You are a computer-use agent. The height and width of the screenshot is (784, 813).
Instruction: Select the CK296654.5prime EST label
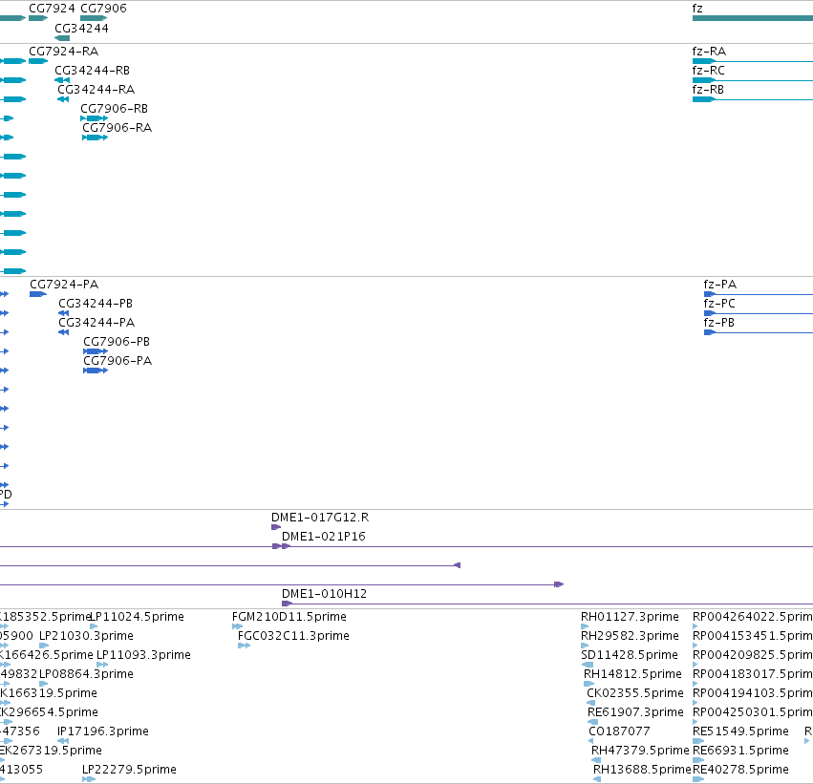coord(49,712)
